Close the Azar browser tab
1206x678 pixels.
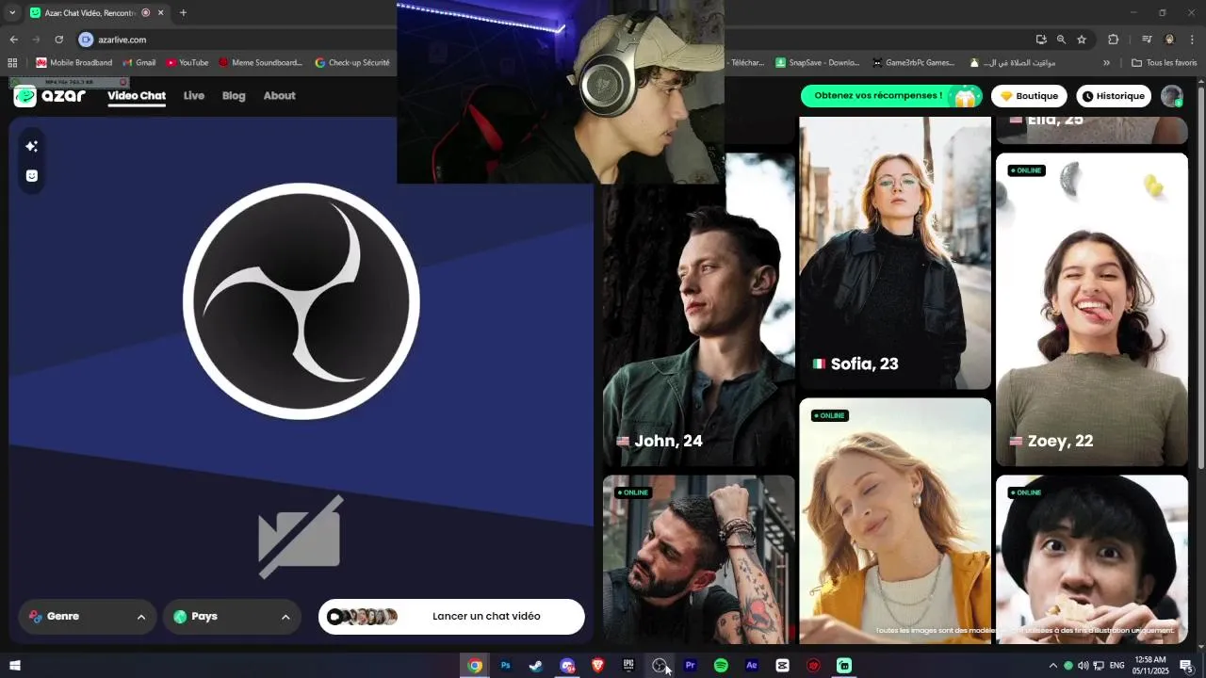[161, 13]
